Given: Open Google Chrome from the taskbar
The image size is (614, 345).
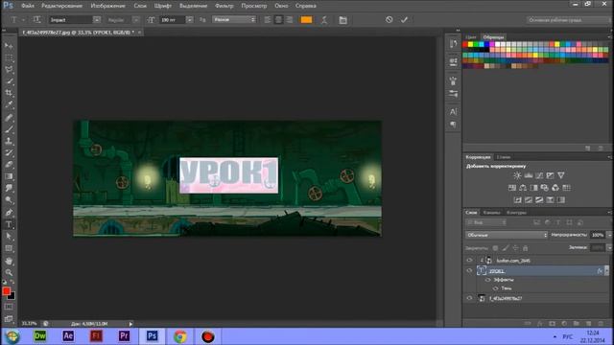Looking at the screenshot, I should tap(180, 336).
